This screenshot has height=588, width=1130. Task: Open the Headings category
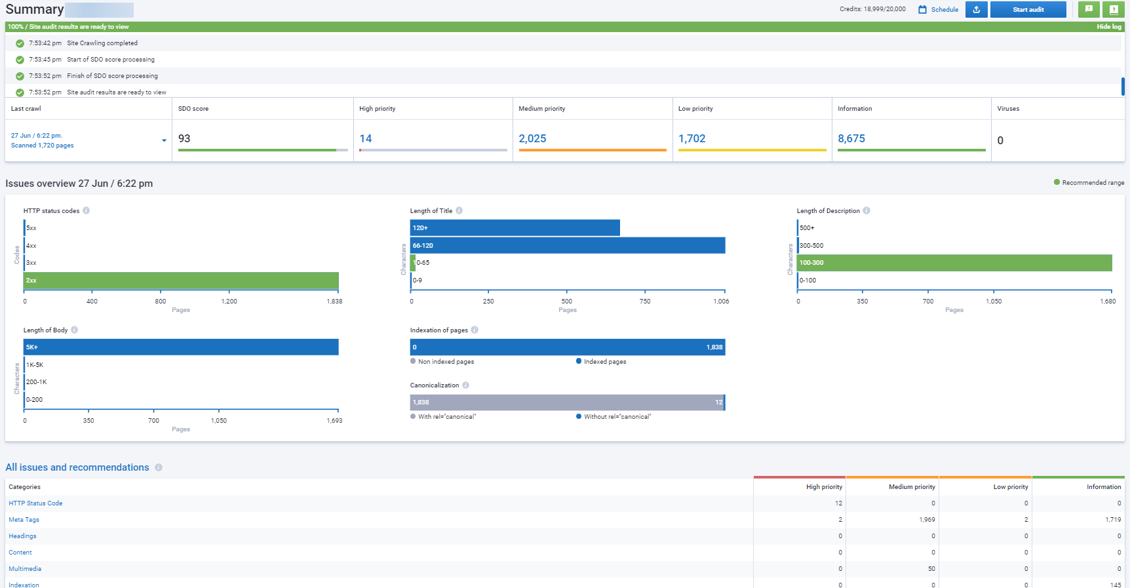click(x=22, y=536)
